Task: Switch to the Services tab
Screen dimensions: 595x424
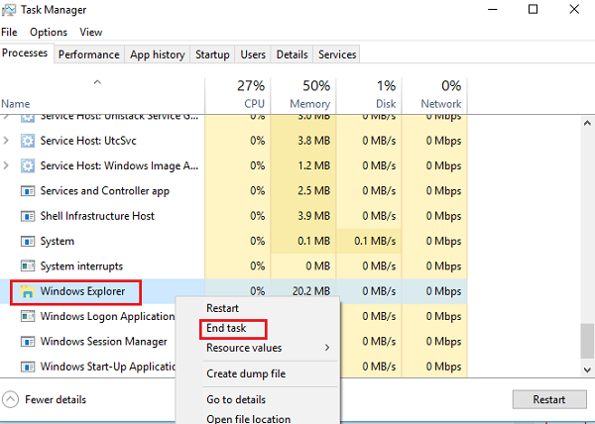Action: click(337, 54)
